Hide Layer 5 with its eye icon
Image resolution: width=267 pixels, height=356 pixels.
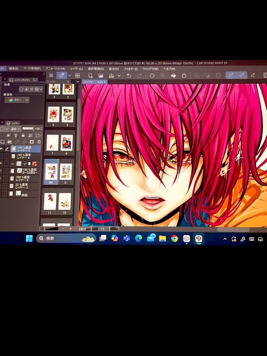click(1, 149)
